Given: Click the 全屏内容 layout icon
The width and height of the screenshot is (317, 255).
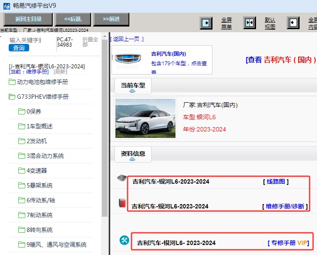Looking at the screenshot, I should tap(293, 23).
